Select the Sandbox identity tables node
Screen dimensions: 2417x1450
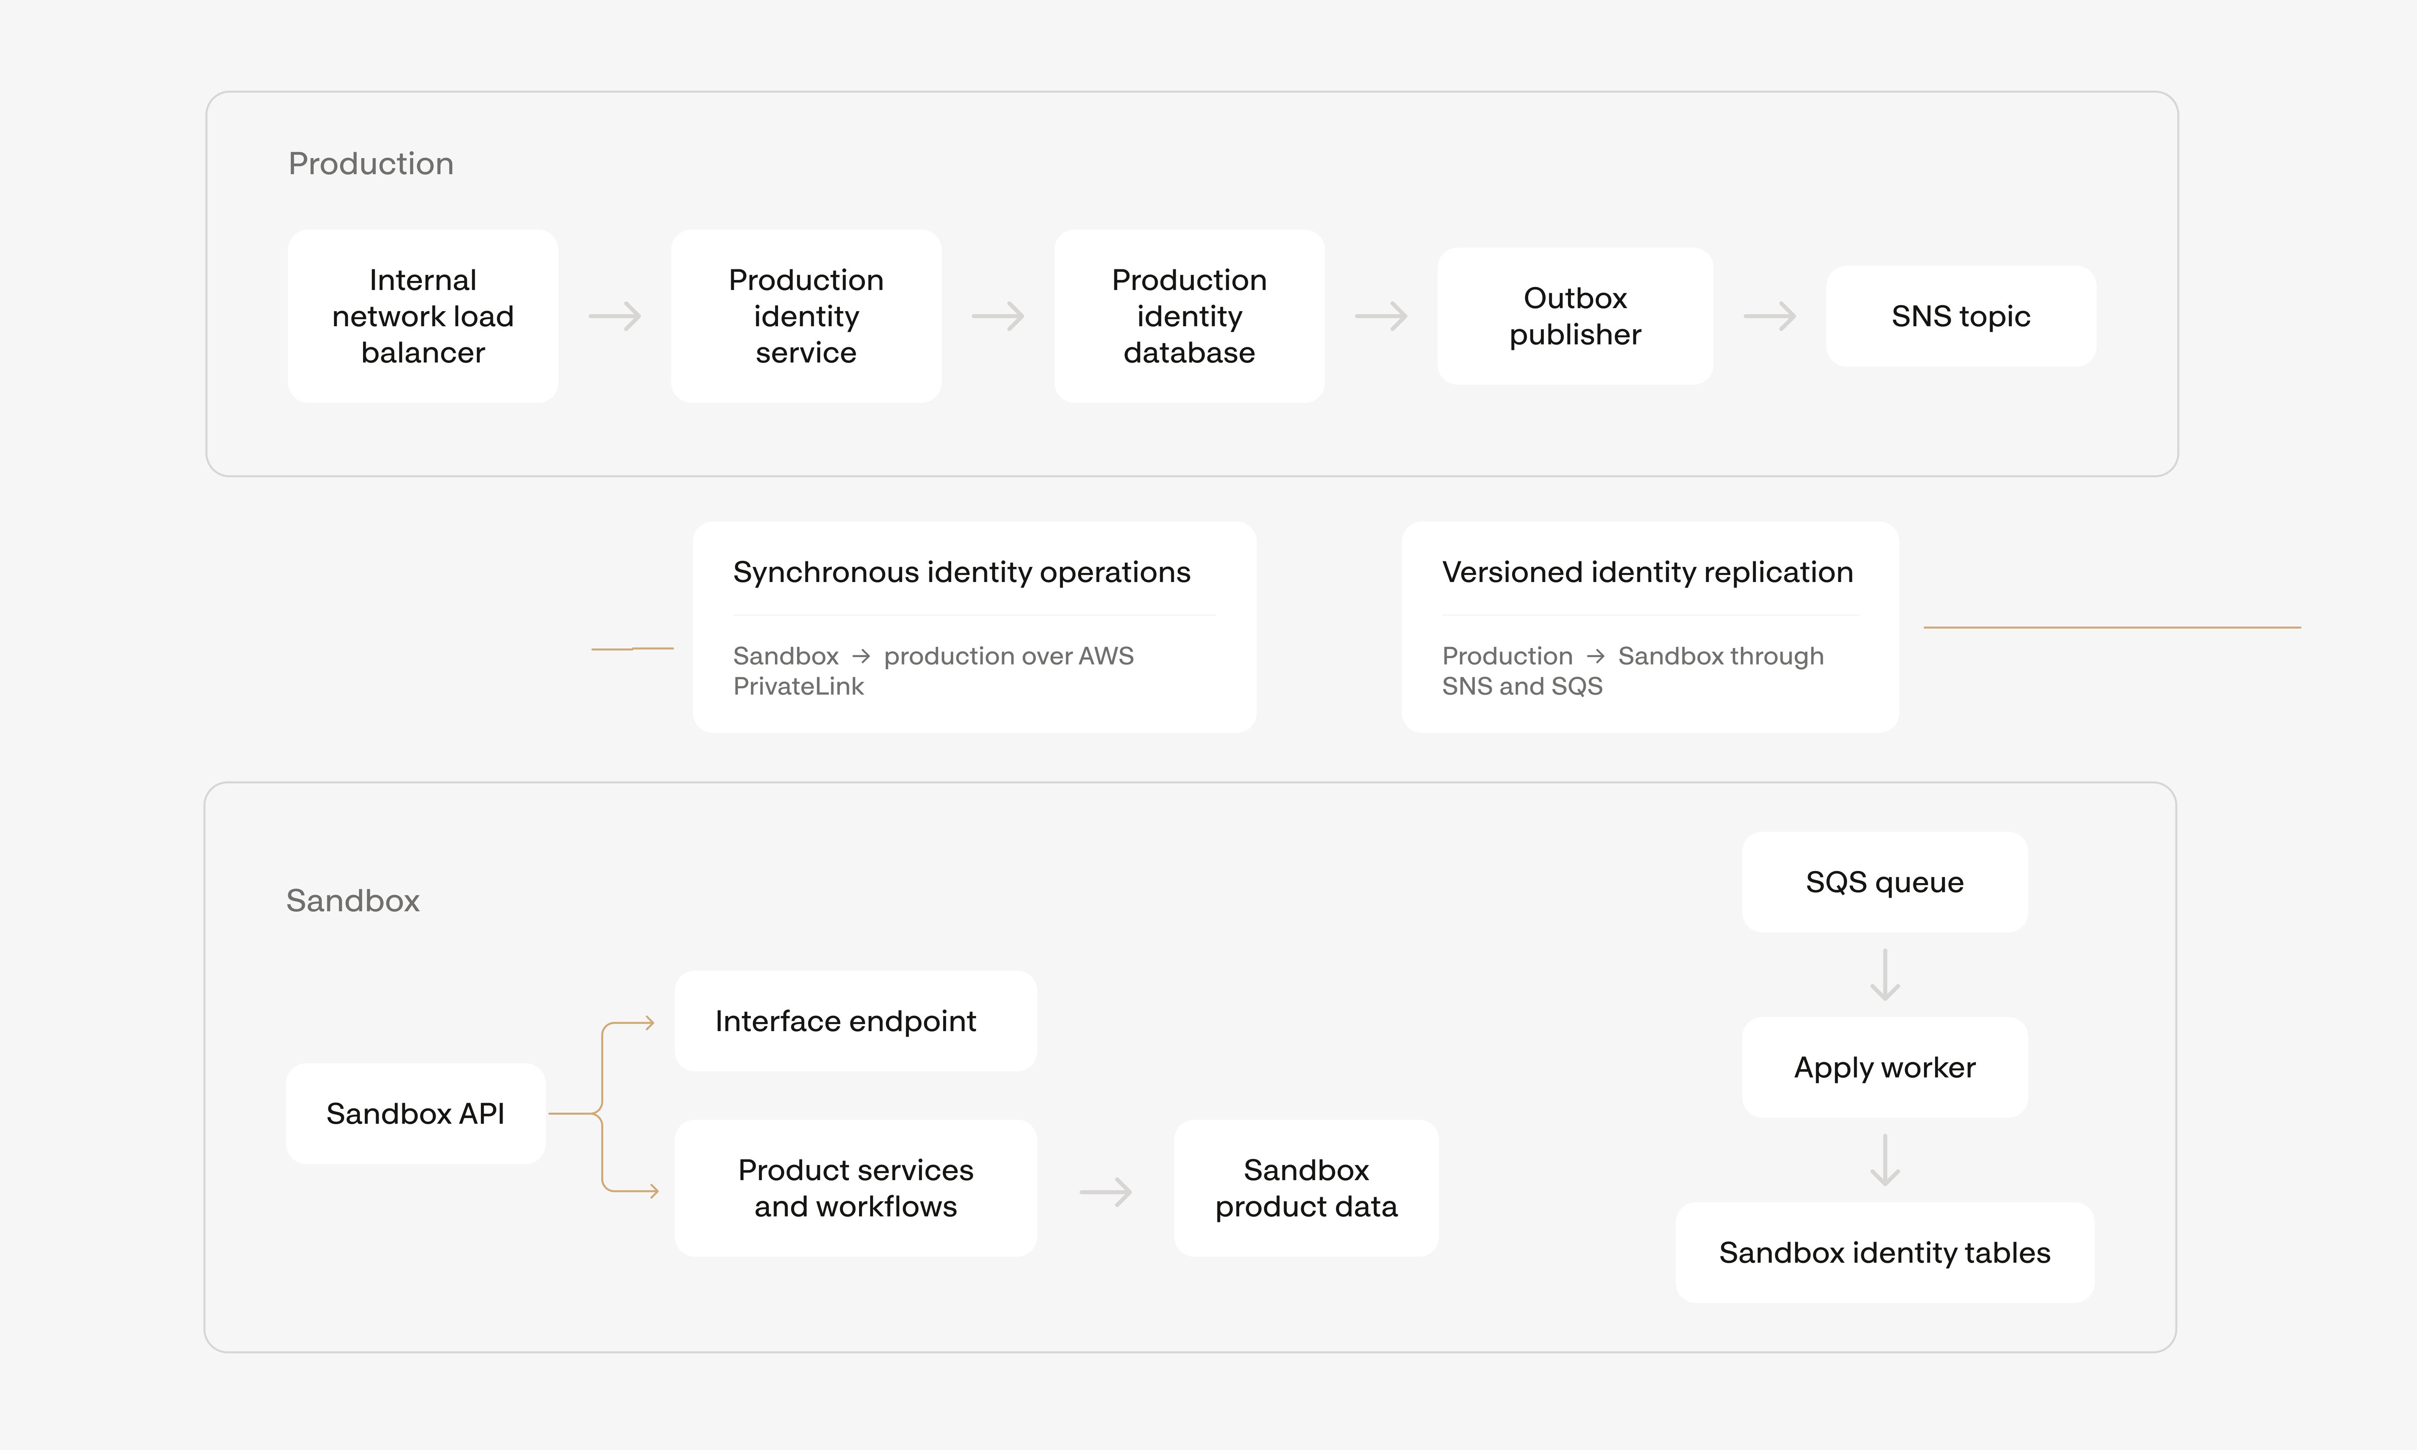[x=1885, y=1253]
